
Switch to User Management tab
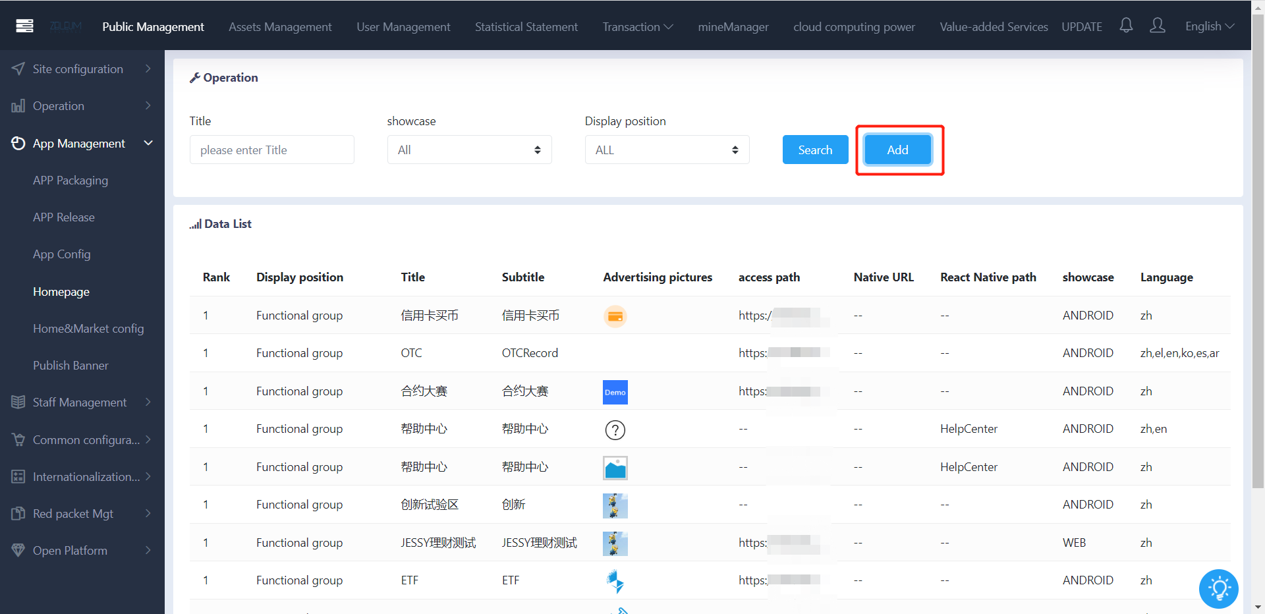point(403,27)
